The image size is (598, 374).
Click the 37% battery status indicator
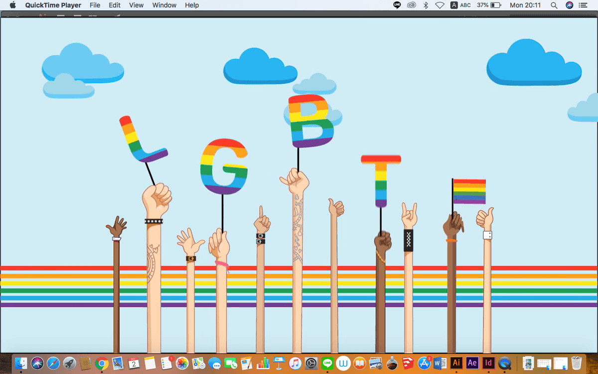coord(488,5)
